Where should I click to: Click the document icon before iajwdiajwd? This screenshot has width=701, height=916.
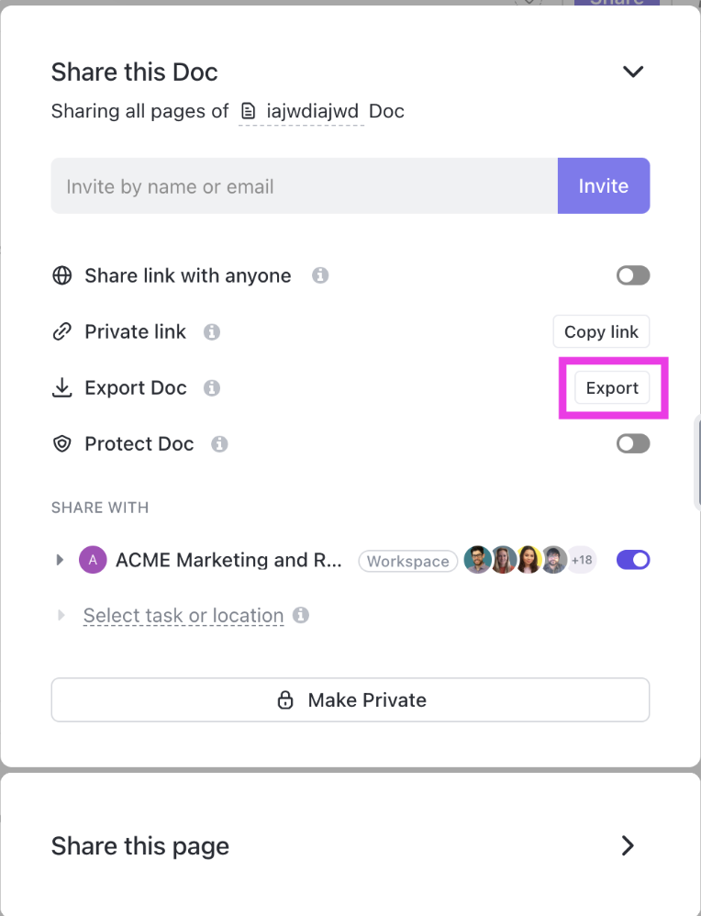248,112
